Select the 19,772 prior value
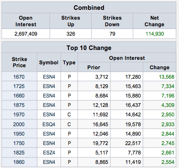 coord(101,143)
